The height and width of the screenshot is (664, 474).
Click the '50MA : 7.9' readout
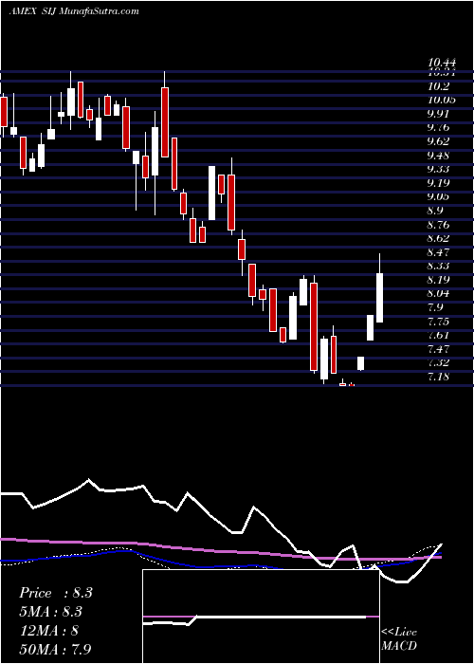pyautogui.click(x=55, y=649)
